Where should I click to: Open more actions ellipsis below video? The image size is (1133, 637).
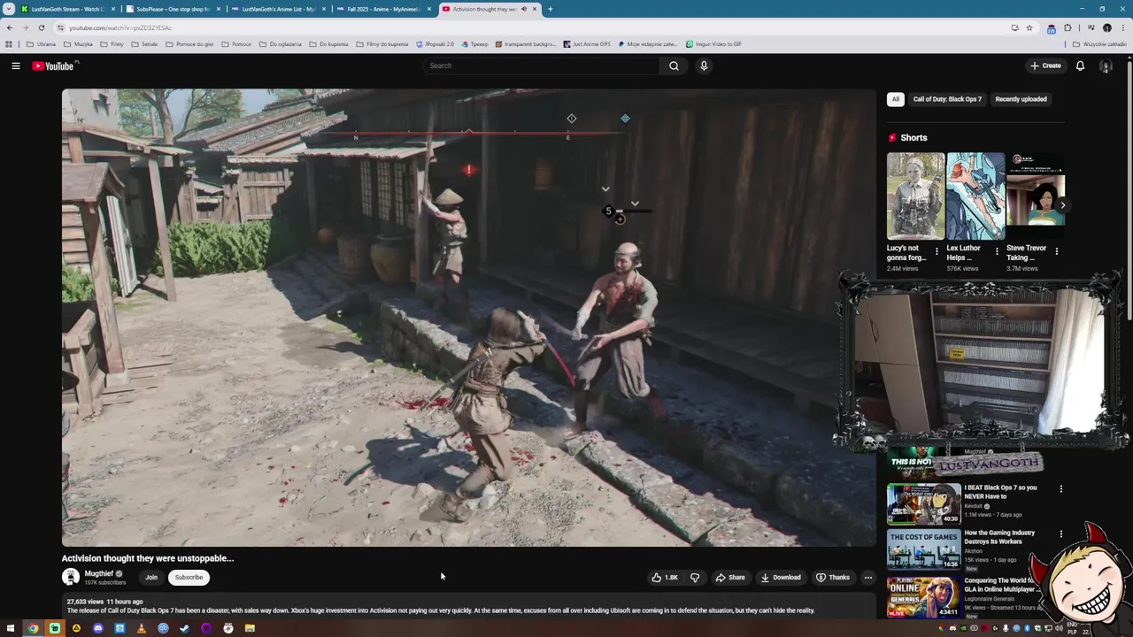pyautogui.click(x=868, y=577)
